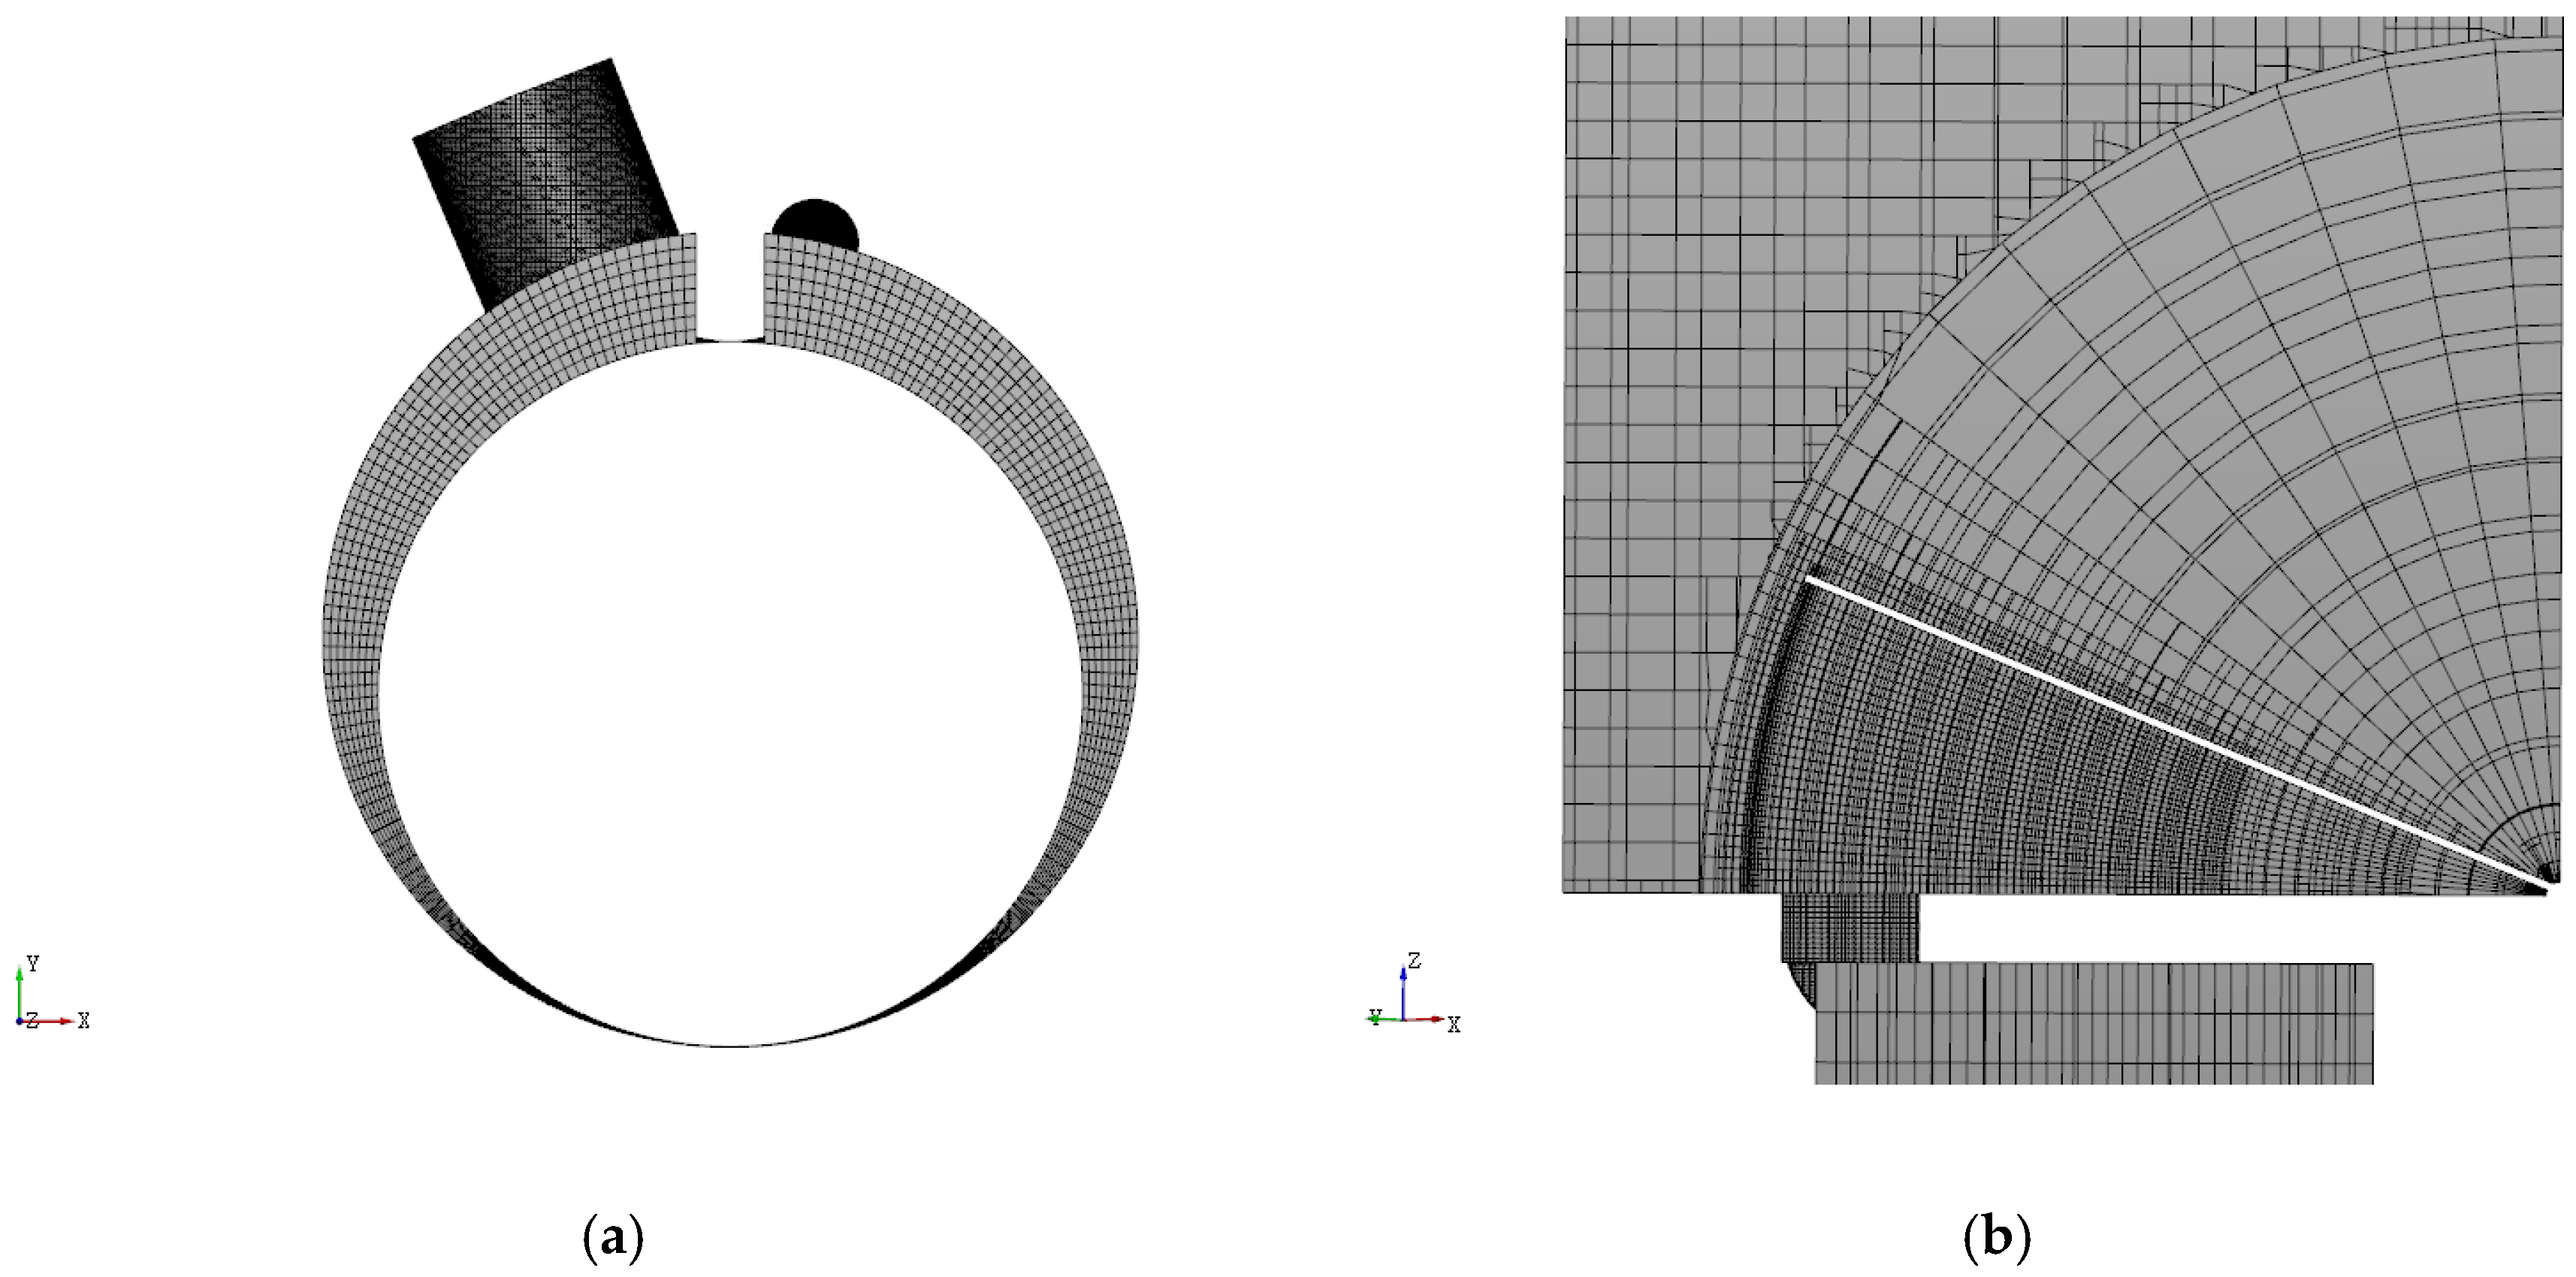This screenshot has width=2576, height=1277.
Task: Click the green Y axis label in right triad
Action: coord(1376,1017)
